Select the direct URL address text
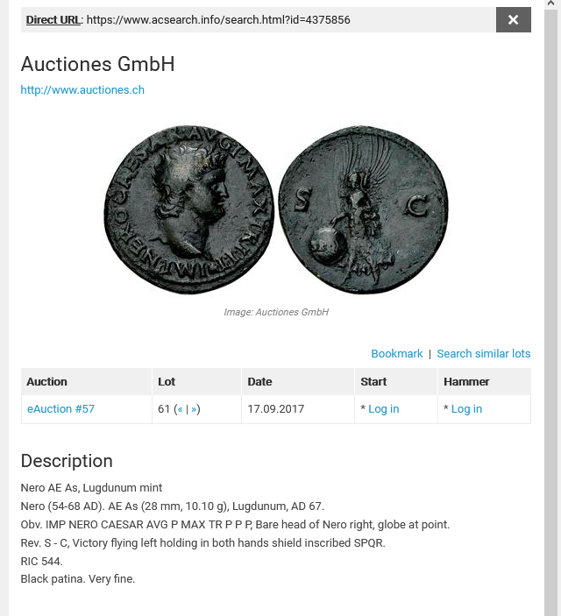This screenshot has width=561, height=616. (x=218, y=19)
